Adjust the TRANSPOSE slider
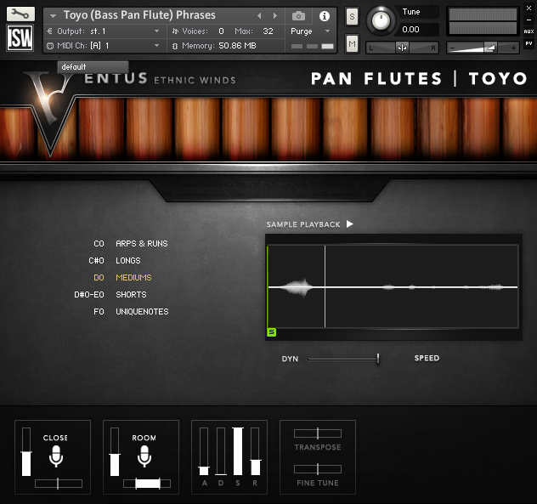Image resolution: width=537 pixels, height=504 pixels. (318, 433)
